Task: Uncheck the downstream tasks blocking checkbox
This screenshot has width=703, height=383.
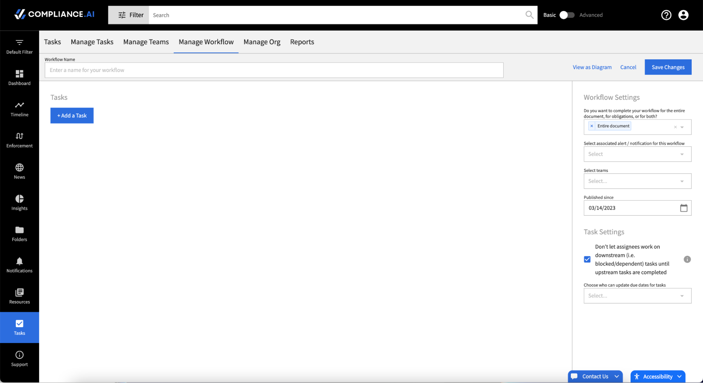Action: point(587,259)
